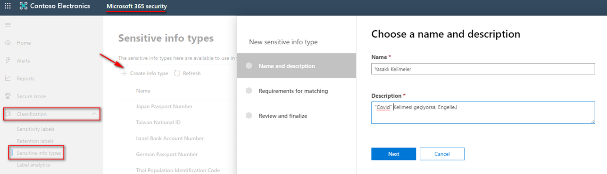Click the Secure score trophy icon

click(8, 96)
